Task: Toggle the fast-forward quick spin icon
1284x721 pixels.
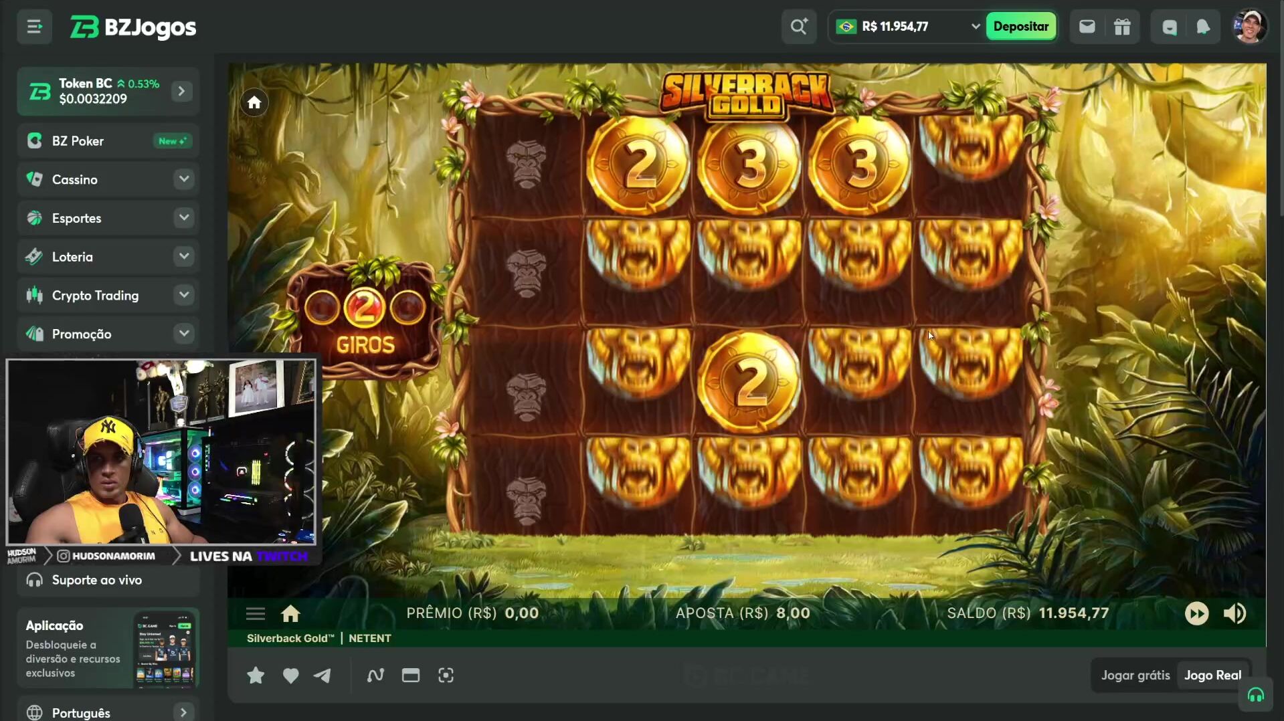Action: (1196, 613)
